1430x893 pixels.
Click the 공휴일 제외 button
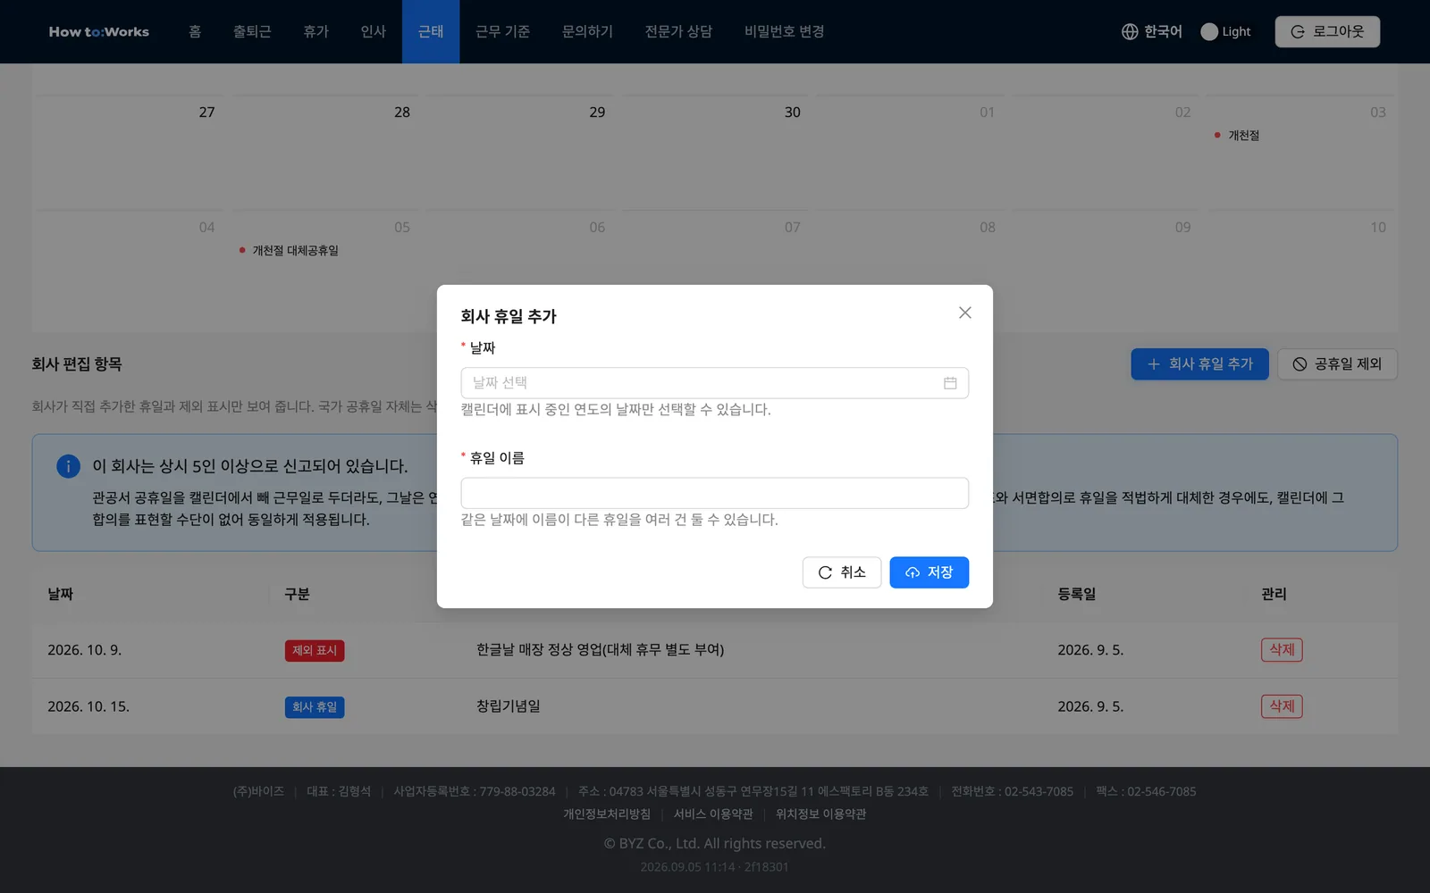tap(1337, 364)
